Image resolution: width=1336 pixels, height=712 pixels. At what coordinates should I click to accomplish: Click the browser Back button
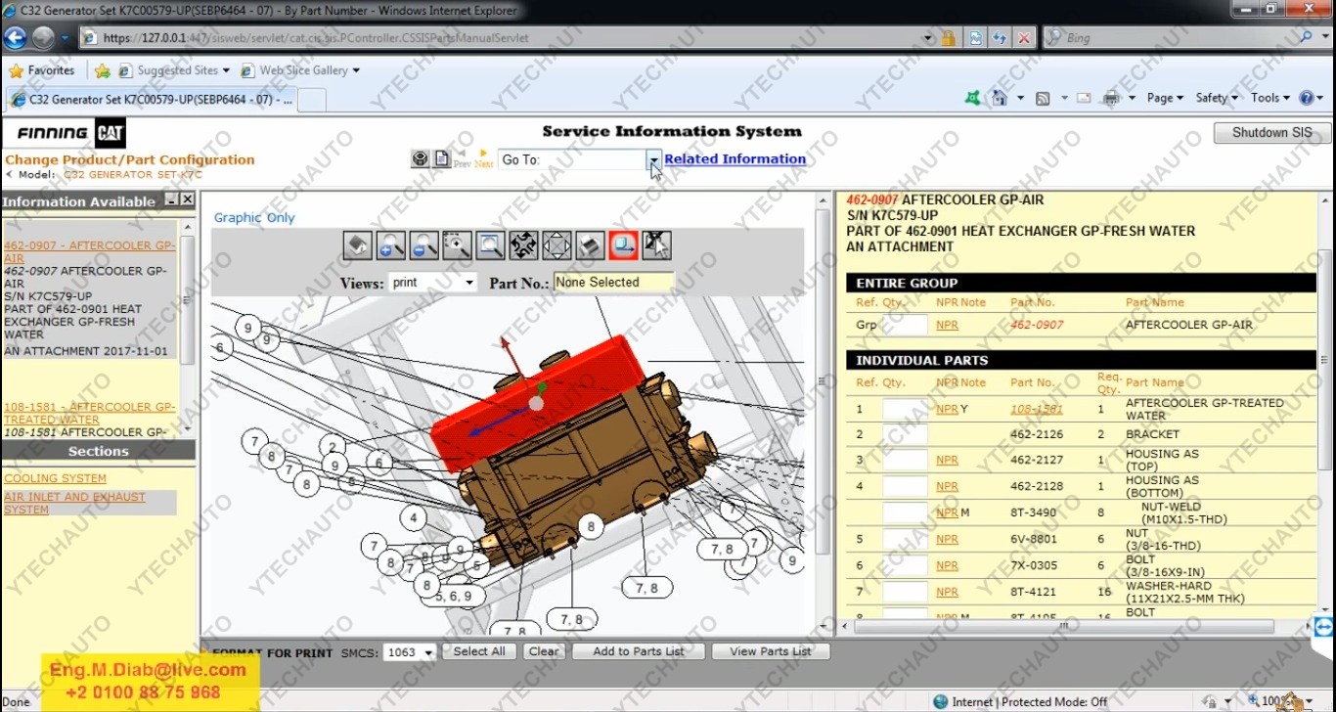(15, 38)
